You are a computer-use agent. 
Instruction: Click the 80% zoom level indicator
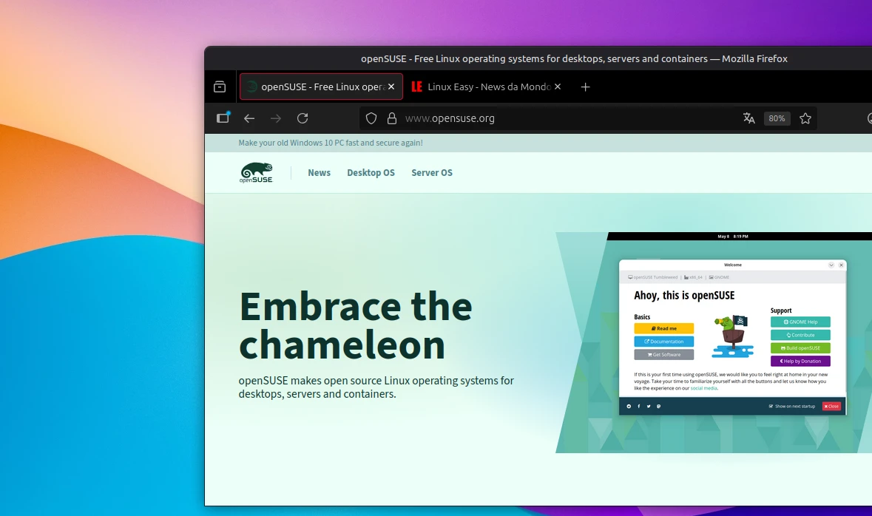(x=777, y=118)
